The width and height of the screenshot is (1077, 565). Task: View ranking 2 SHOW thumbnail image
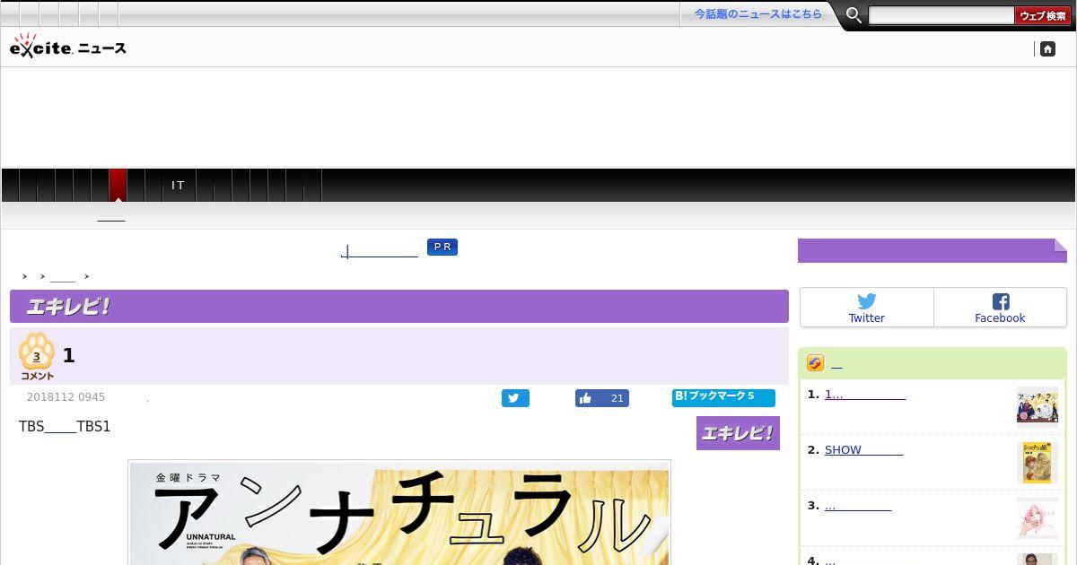tap(1038, 463)
